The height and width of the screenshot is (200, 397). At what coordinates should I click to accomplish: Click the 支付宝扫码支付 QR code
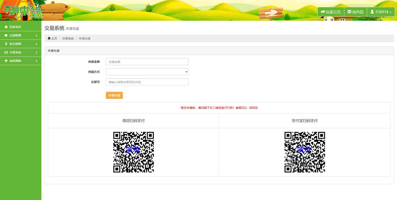point(305,152)
